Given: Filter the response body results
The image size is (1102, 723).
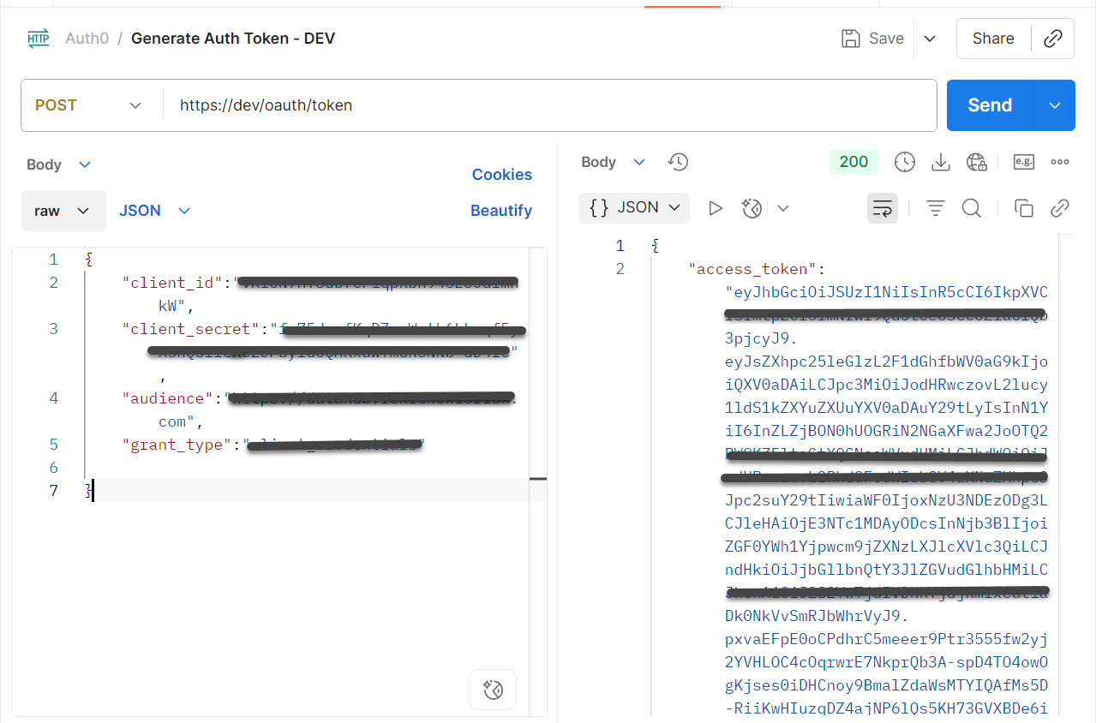Looking at the screenshot, I should (935, 207).
